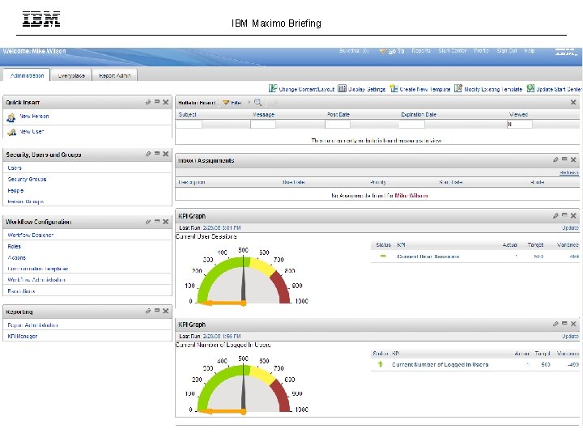Screen dimensions: 583x437
Task: Click the Subject filter field
Action: 189,124
